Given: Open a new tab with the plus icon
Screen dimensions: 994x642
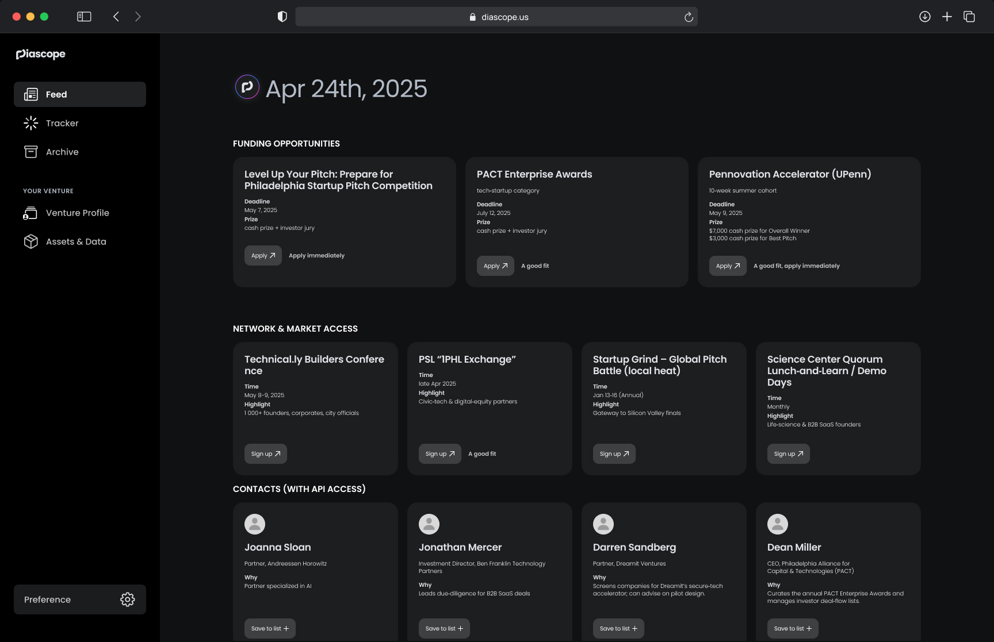Looking at the screenshot, I should click(947, 17).
